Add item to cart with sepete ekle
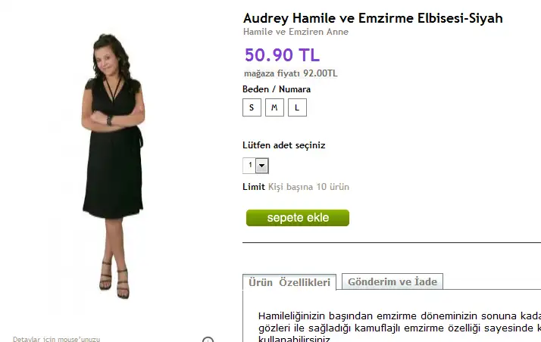Screen dimensions: 541x342 pos(298,218)
